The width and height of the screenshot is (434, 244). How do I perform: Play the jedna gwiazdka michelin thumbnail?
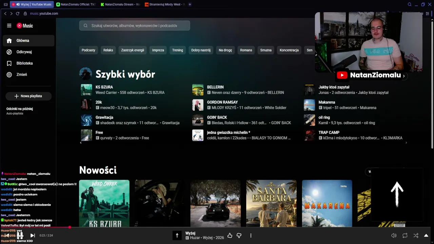[x=198, y=135]
